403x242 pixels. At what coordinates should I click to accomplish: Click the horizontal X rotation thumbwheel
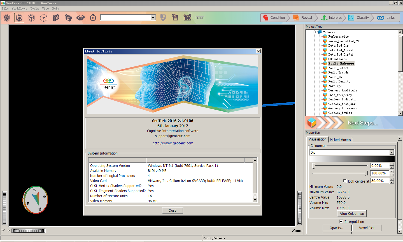pyautogui.click(x=29, y=231)
